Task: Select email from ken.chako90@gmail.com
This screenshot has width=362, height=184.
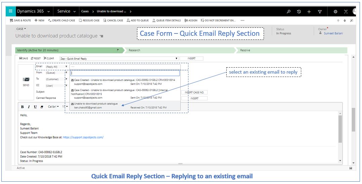Action: [125, 106]
